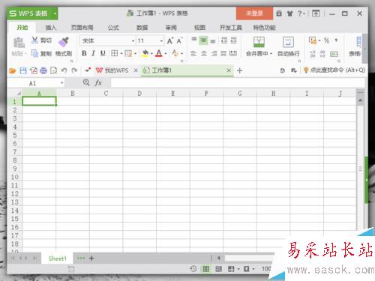Switch to the Formulas tab
This screenshot has height=281, width=375.
pos(113,28)
